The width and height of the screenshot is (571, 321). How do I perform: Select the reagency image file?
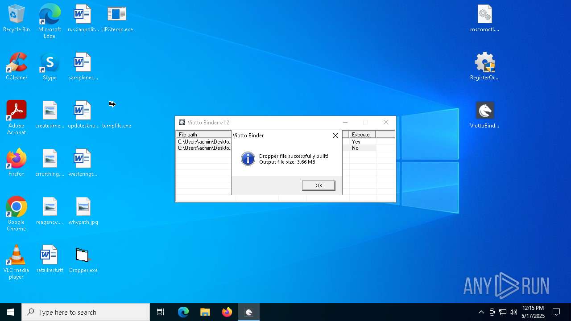[50, 211]
